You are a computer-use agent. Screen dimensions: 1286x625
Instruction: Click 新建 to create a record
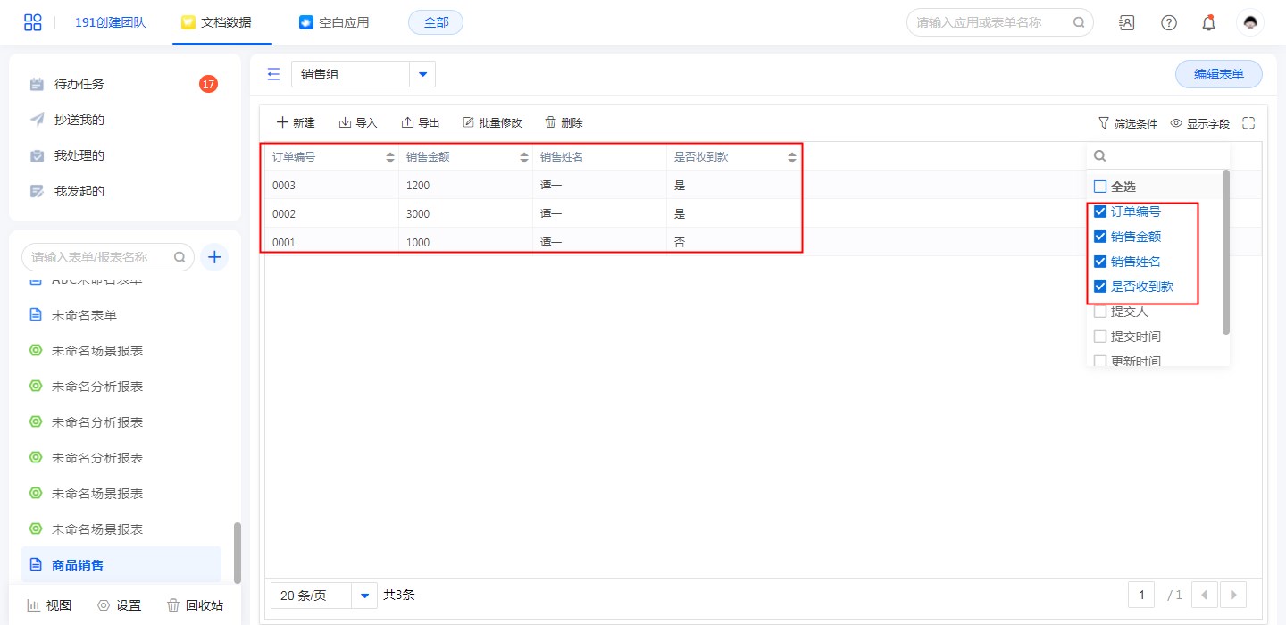296,123
